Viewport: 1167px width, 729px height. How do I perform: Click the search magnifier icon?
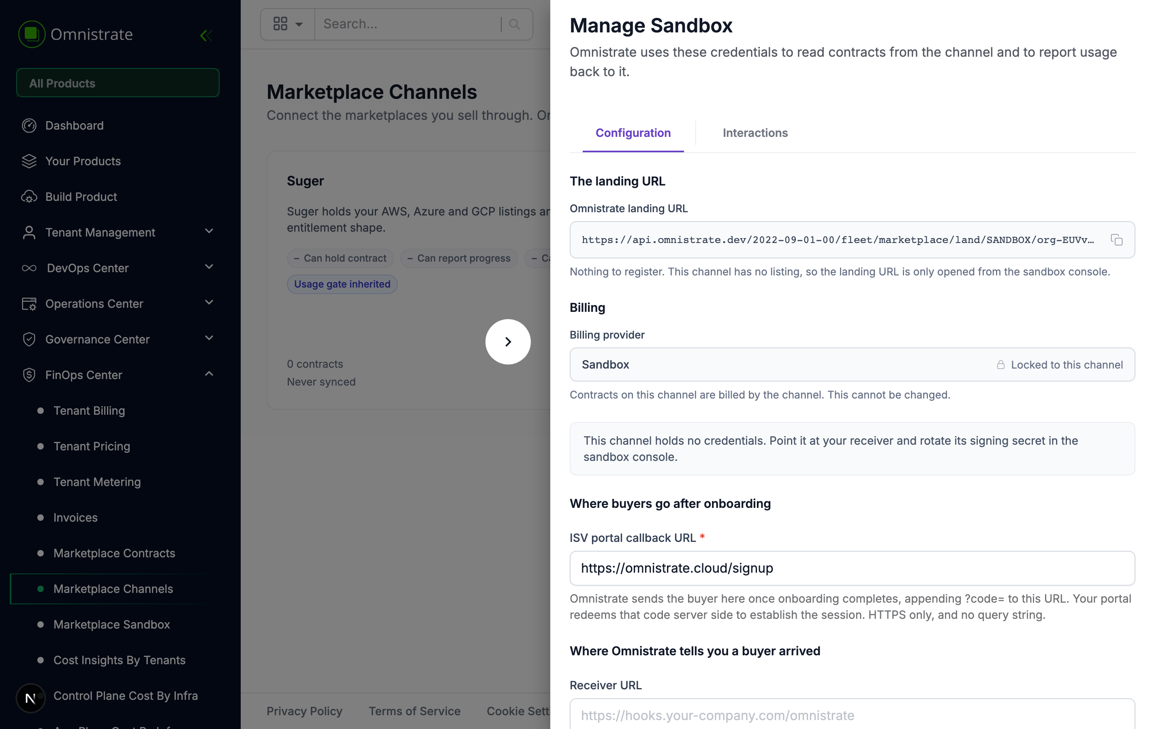(515, 24)
